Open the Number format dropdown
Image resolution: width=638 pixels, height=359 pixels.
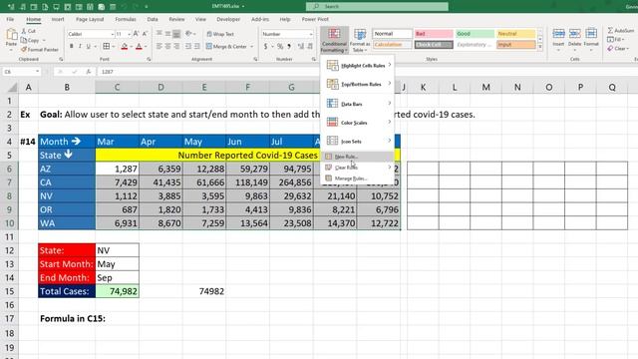coord(311,34)
